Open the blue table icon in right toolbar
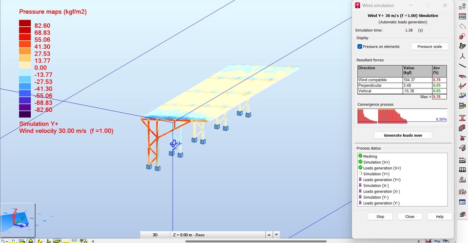Screen dimensions: 468x243 coord(462,202)
